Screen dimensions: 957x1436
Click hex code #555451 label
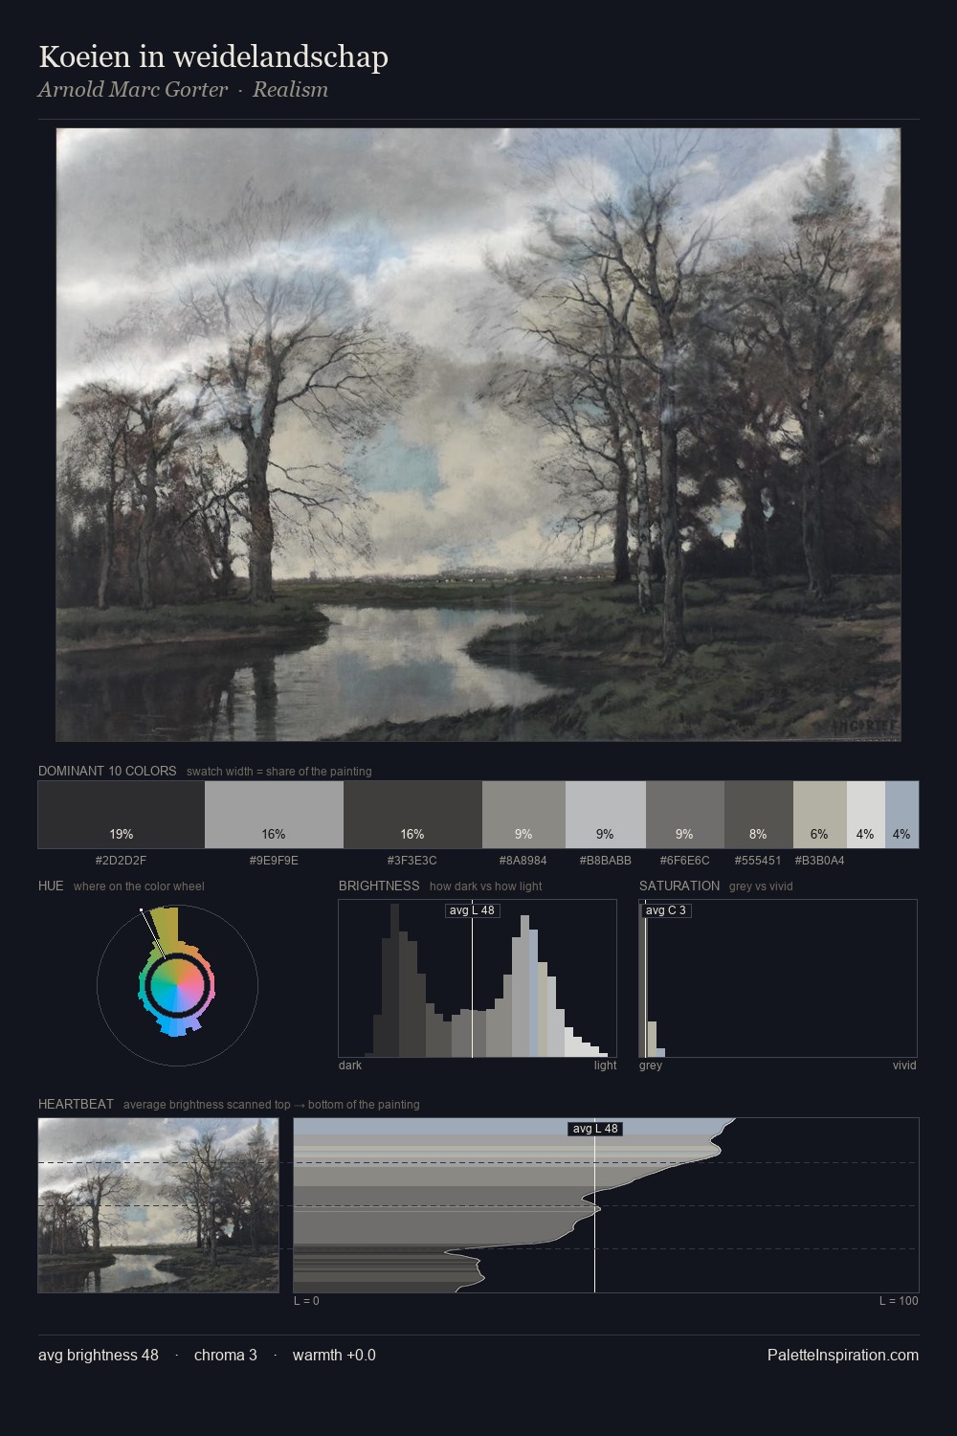click(x=758, y=861)
